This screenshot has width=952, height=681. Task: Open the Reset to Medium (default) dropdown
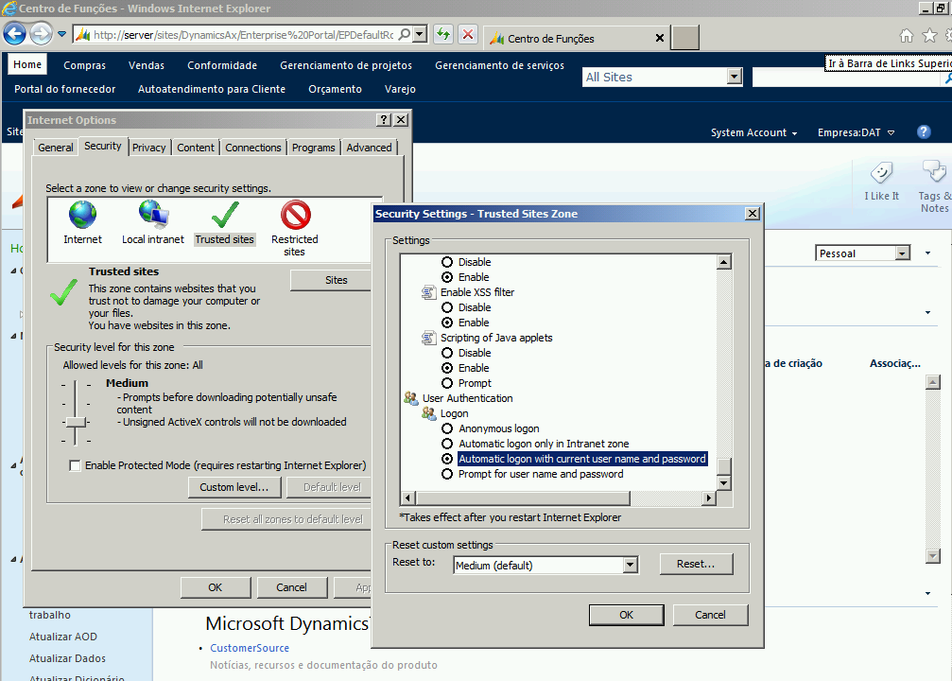(x=631, y=565)
